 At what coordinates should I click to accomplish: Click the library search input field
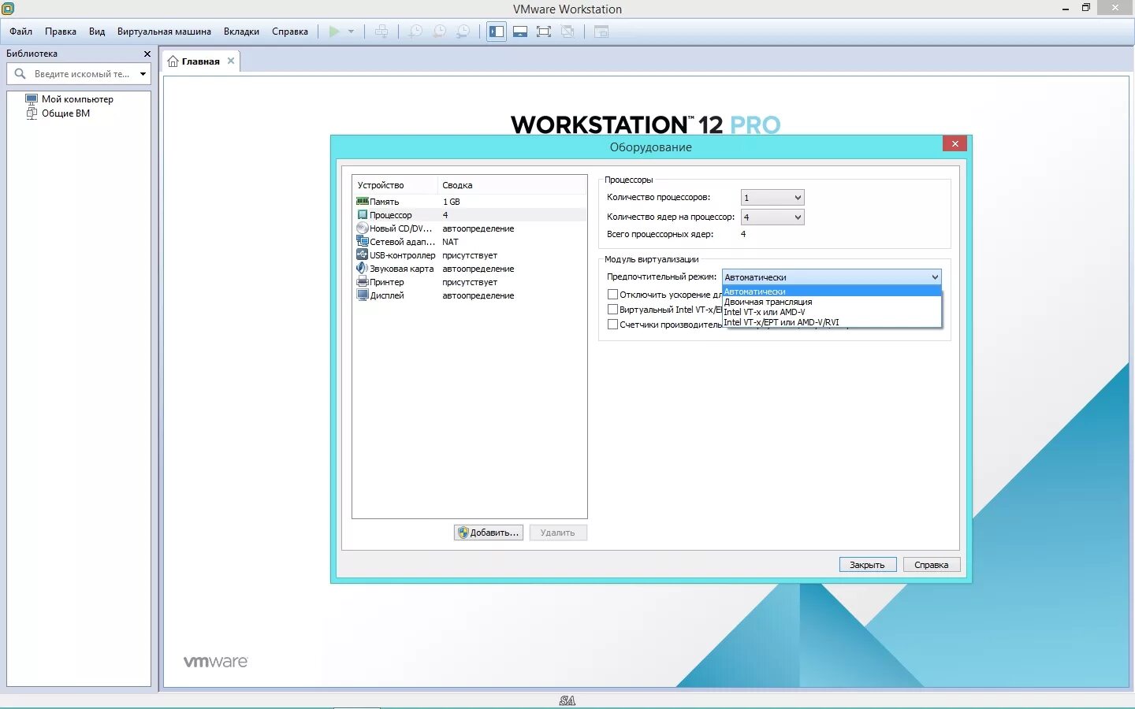82,74
